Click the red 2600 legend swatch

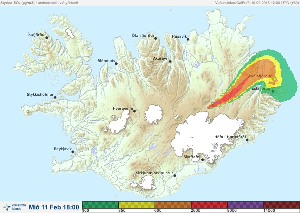click(209, 205)
